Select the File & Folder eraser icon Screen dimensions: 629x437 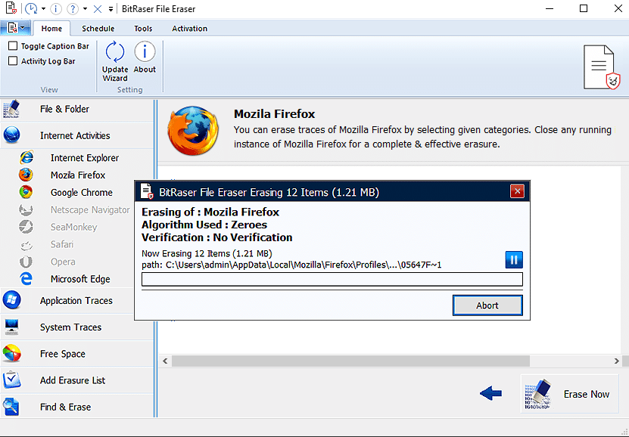tap(11, 109)
